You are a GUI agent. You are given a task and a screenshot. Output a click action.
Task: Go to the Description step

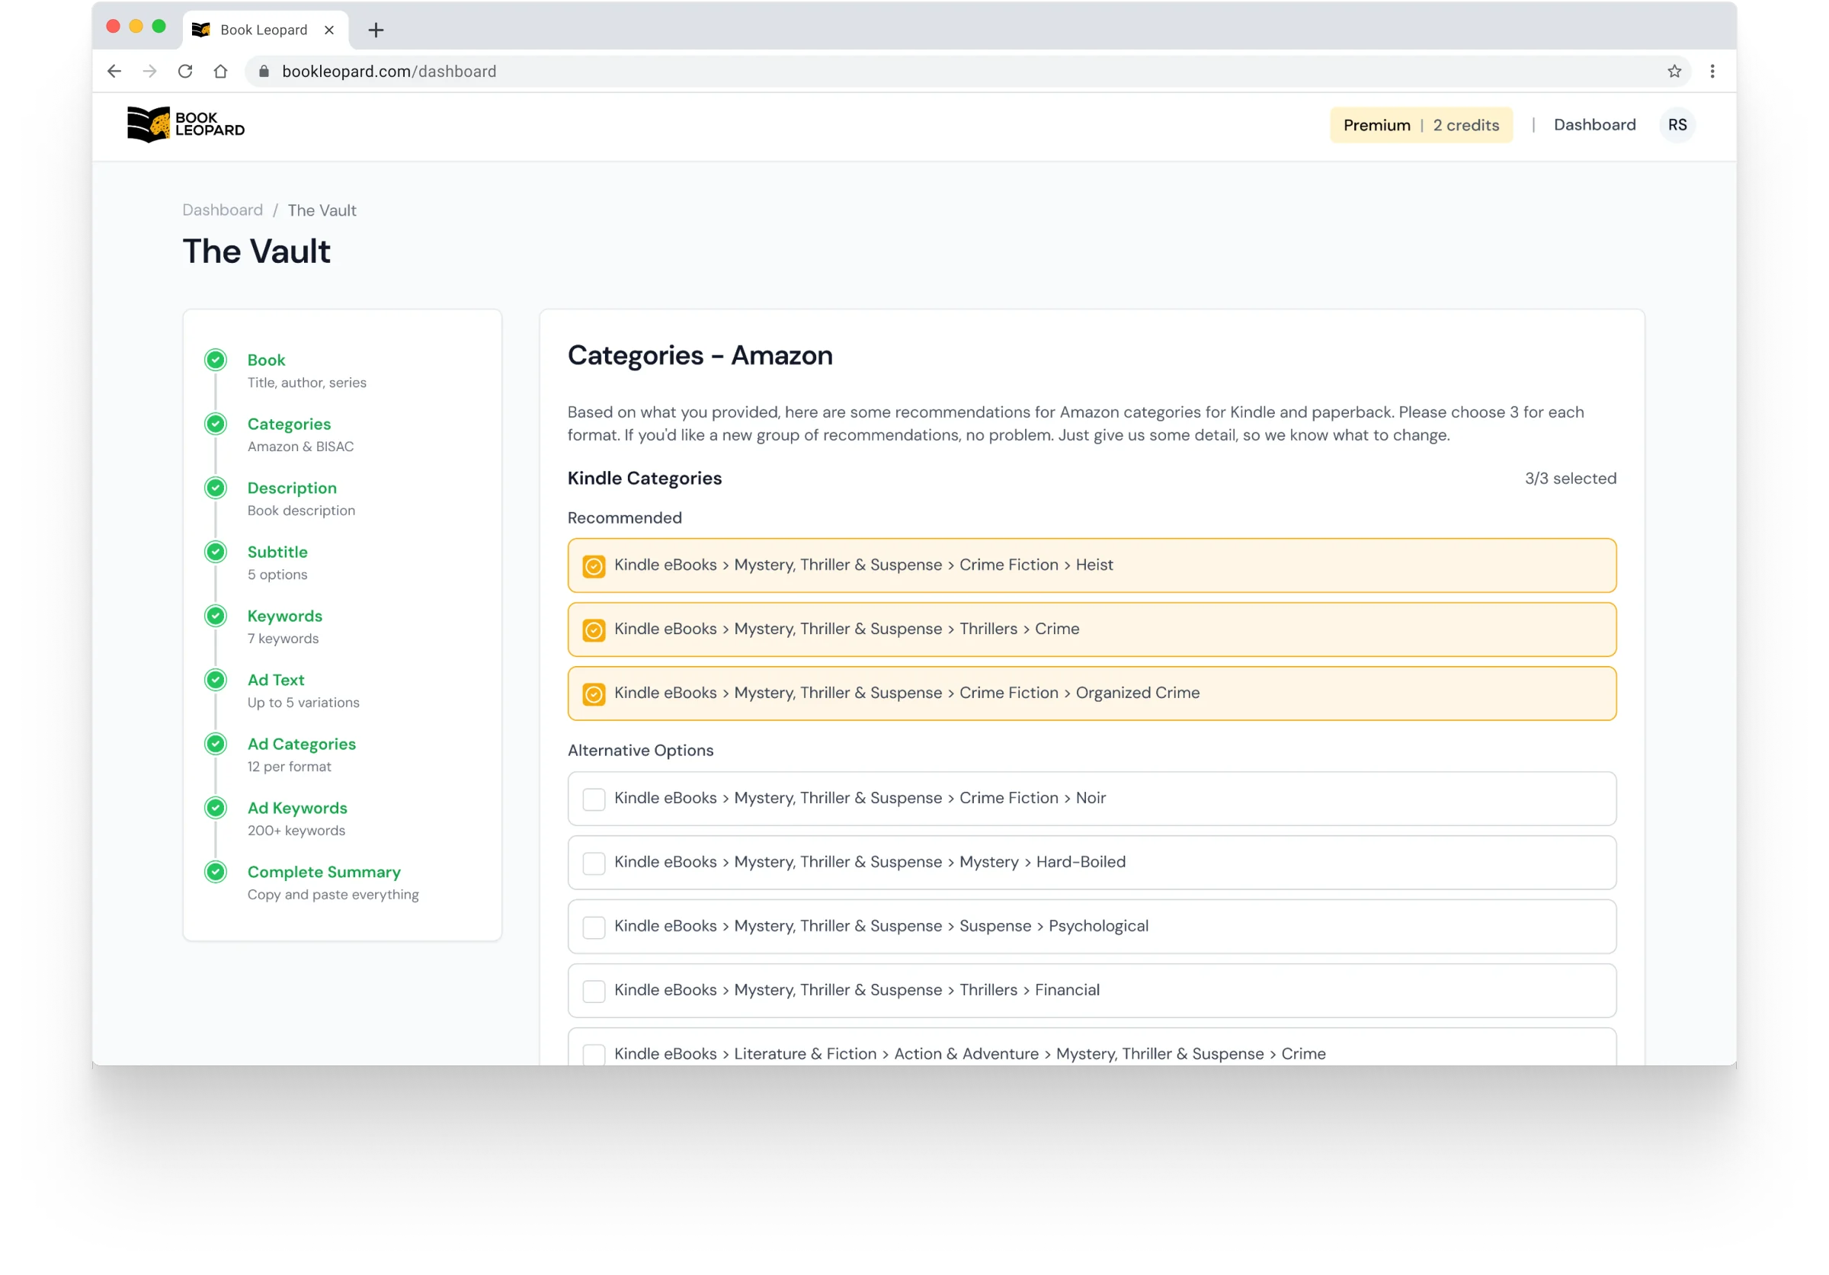(x=292, y=488)
